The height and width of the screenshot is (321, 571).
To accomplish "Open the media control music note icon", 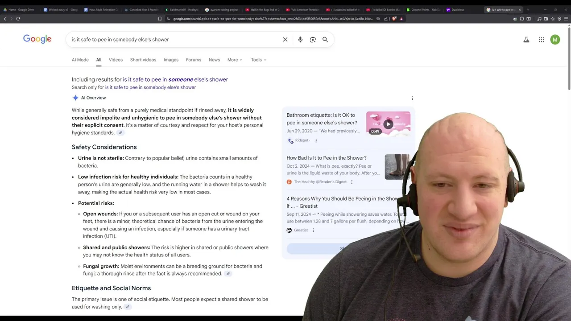I will (539, 19).
